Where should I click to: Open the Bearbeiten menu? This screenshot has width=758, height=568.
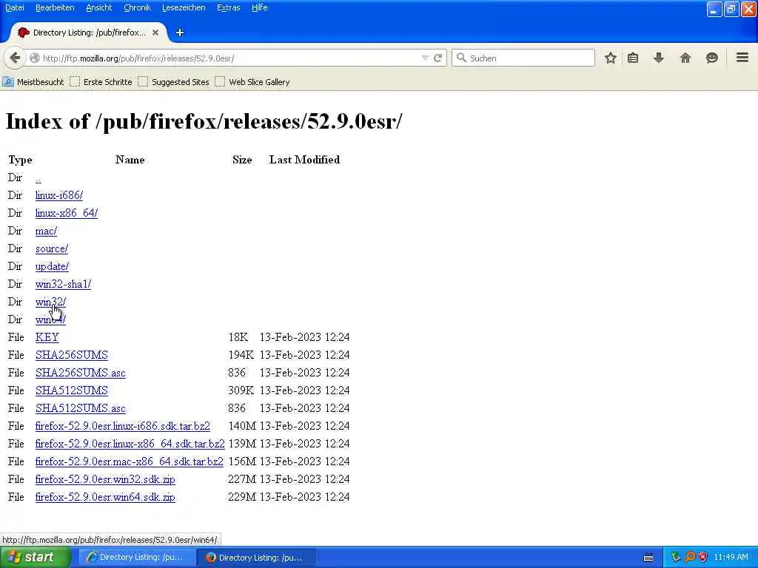point(55,7)
